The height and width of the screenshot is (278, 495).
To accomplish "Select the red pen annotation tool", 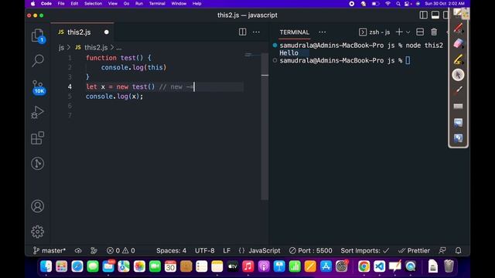I will coord(458,28).
